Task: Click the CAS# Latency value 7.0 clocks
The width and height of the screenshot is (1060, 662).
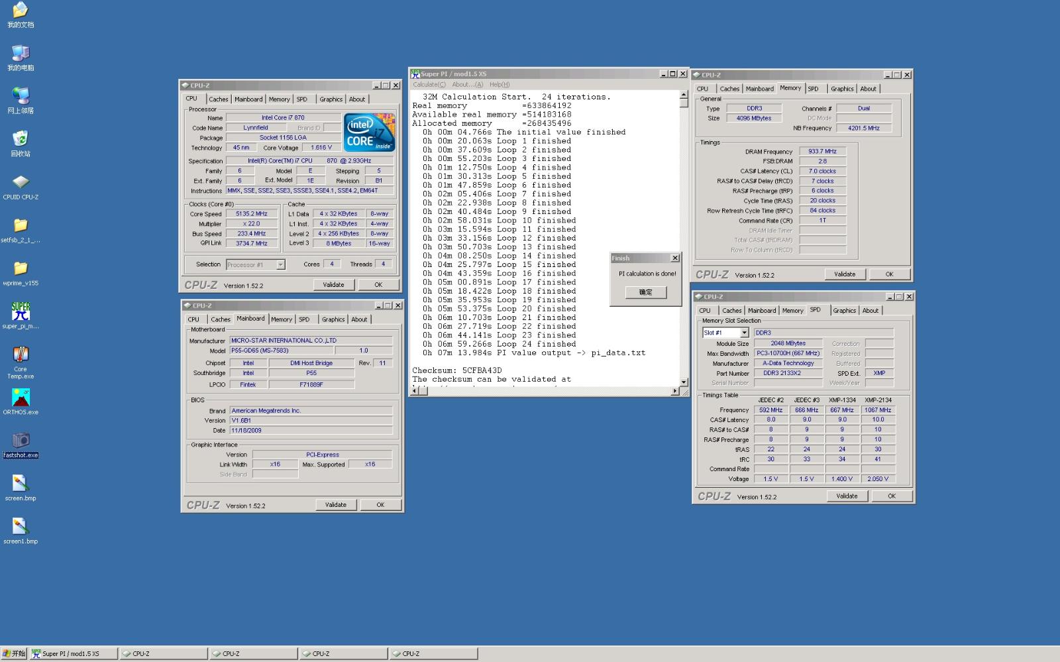Action: (822, 171)
